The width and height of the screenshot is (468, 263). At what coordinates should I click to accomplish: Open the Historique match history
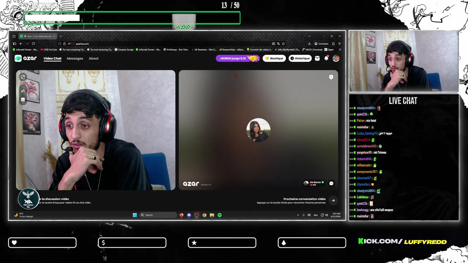(x=300, y=58)
